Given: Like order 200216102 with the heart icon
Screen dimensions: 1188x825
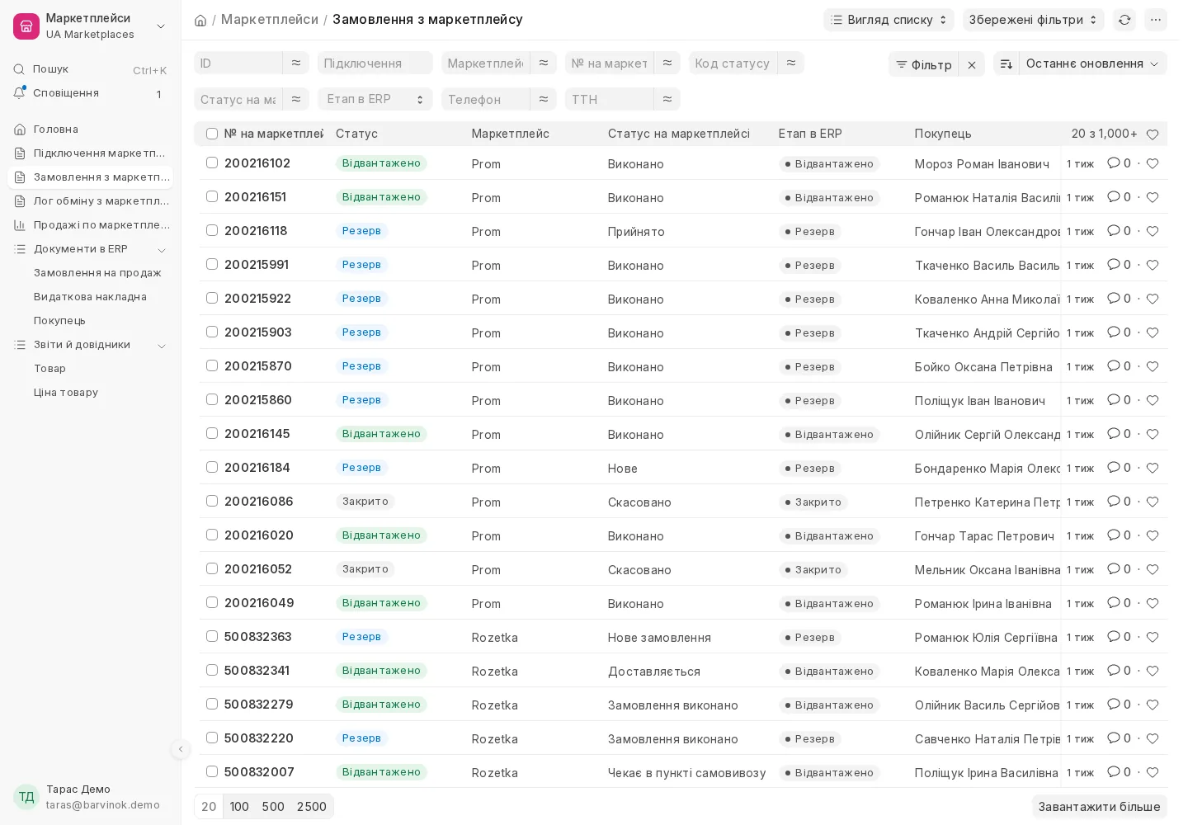Looking at the screenshot, I should tap(1153, 163).
